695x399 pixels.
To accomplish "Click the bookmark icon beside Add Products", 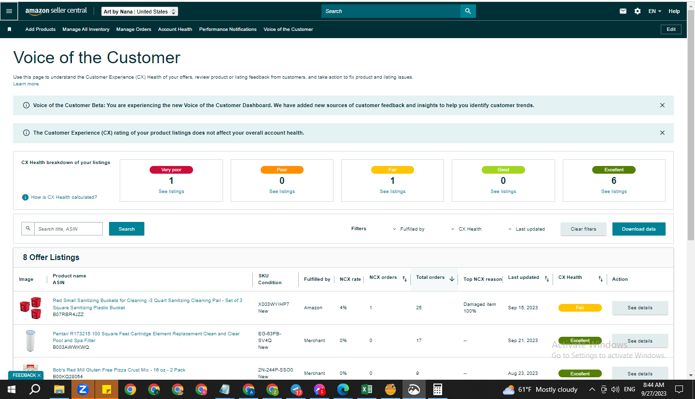I will pos(9,29).
